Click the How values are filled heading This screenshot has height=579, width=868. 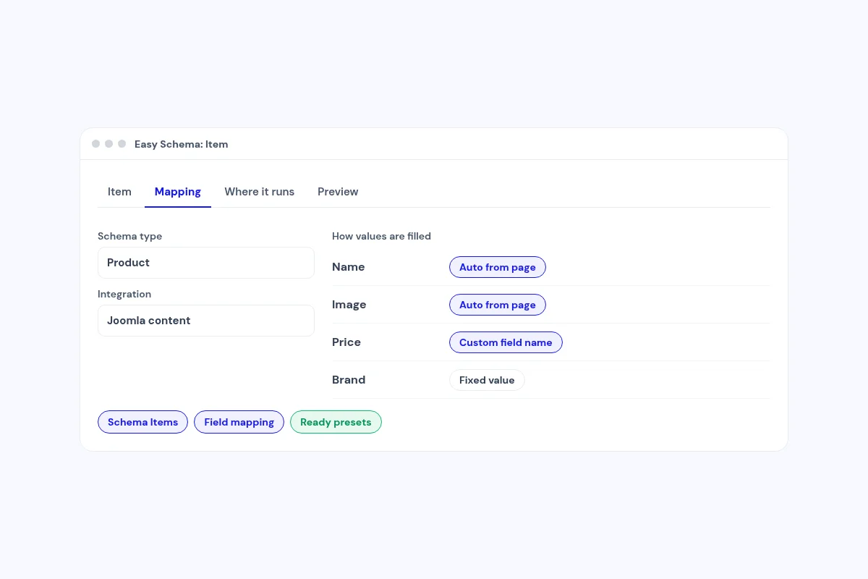pos(381,236)
